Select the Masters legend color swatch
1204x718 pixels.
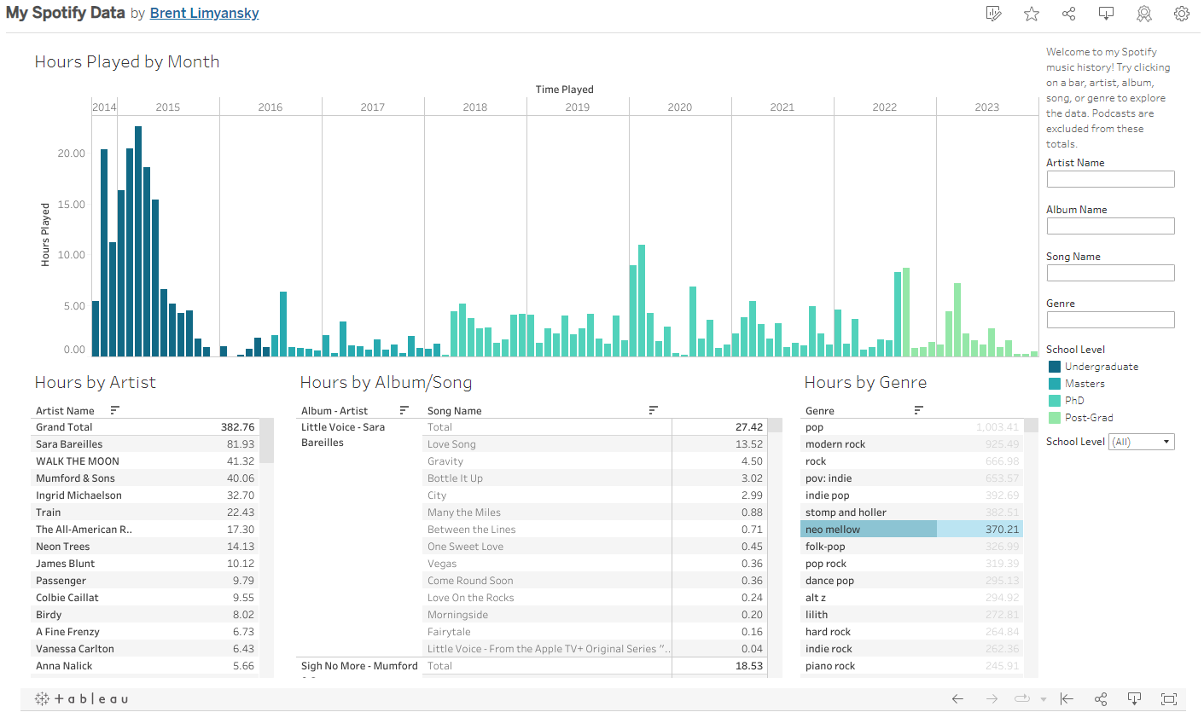click(1054, 384)
